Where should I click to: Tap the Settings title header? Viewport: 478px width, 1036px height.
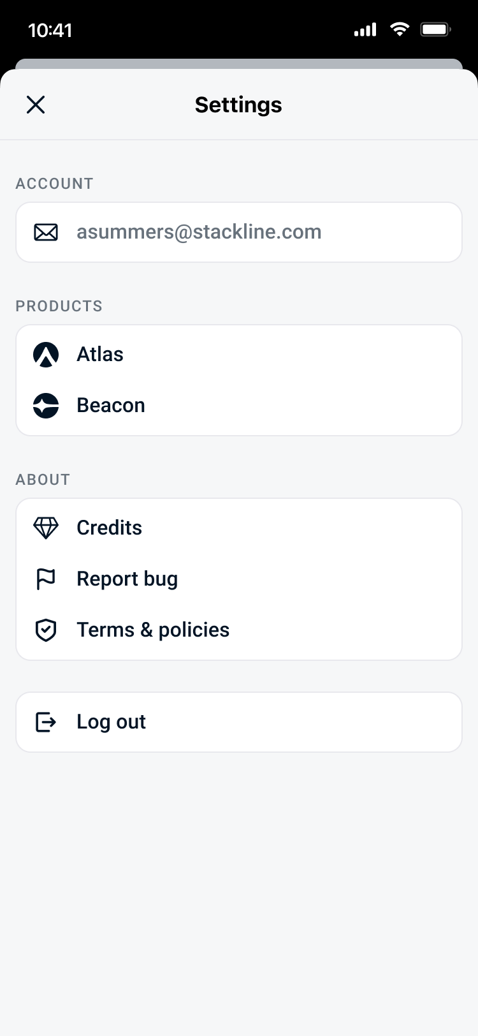[238, 105]
